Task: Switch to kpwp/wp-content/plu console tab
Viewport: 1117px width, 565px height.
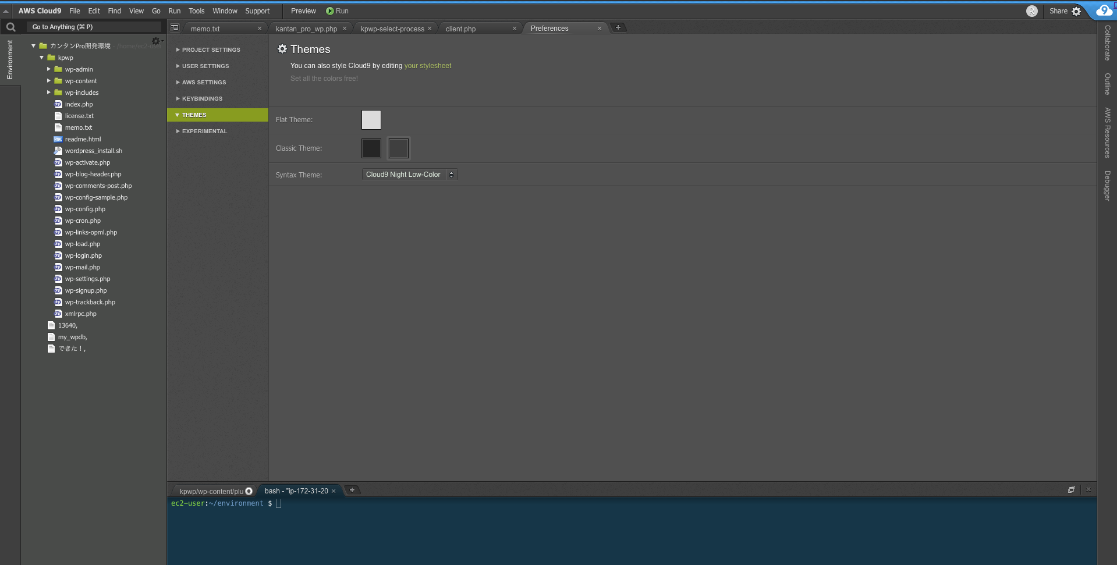Action: point(212,491)
